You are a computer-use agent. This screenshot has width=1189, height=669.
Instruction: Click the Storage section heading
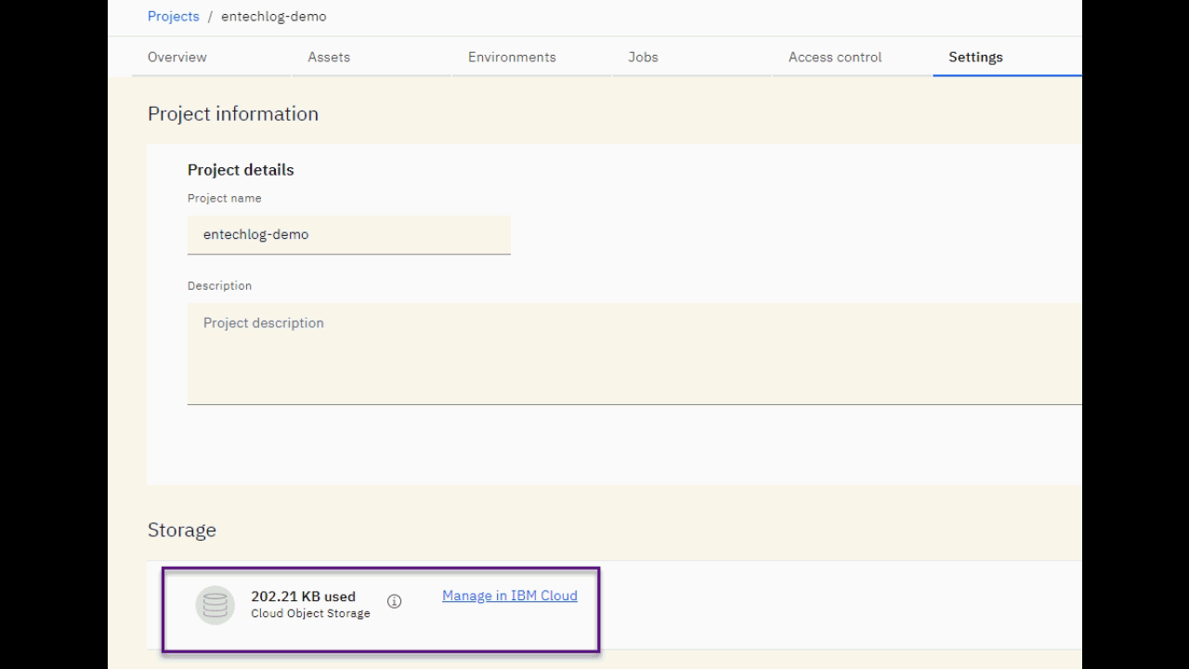[182, 530]
